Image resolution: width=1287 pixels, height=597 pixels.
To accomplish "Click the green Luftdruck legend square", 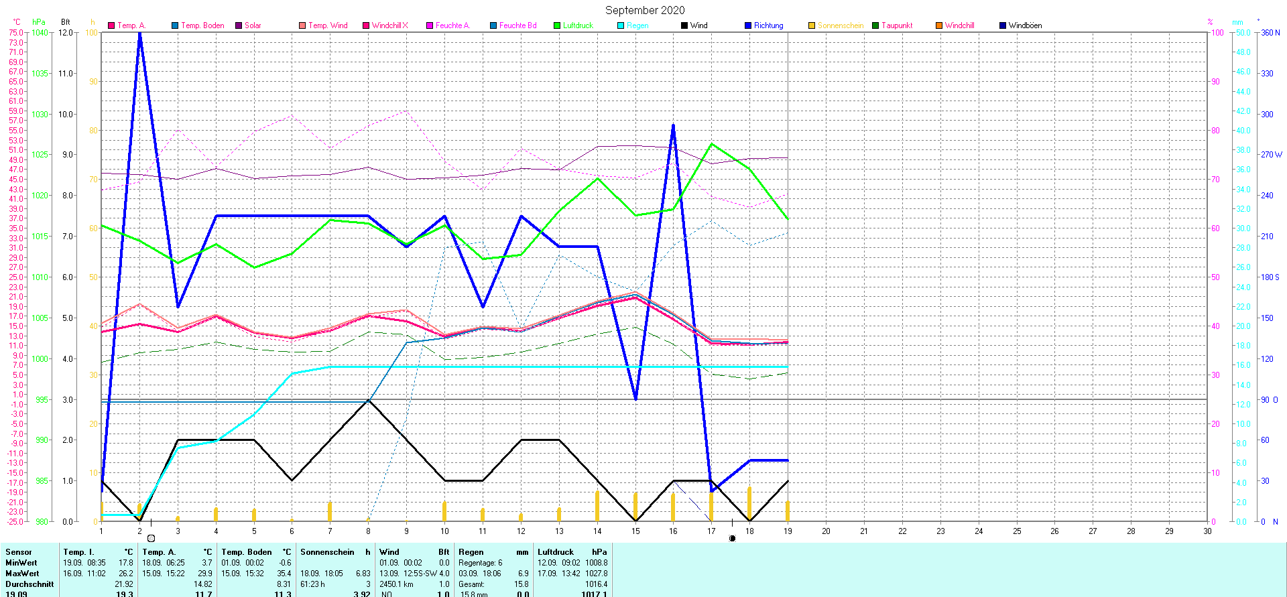I will coord(557,25).
